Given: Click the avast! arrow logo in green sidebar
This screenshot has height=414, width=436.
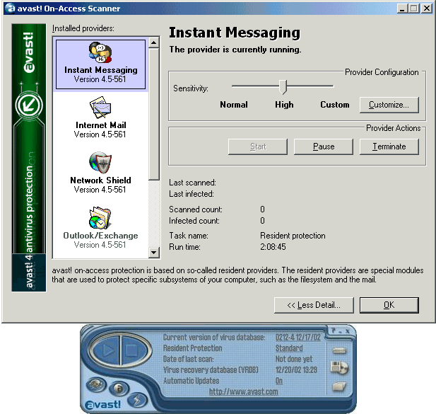Looking at the screenshot, I should [29, 105].
